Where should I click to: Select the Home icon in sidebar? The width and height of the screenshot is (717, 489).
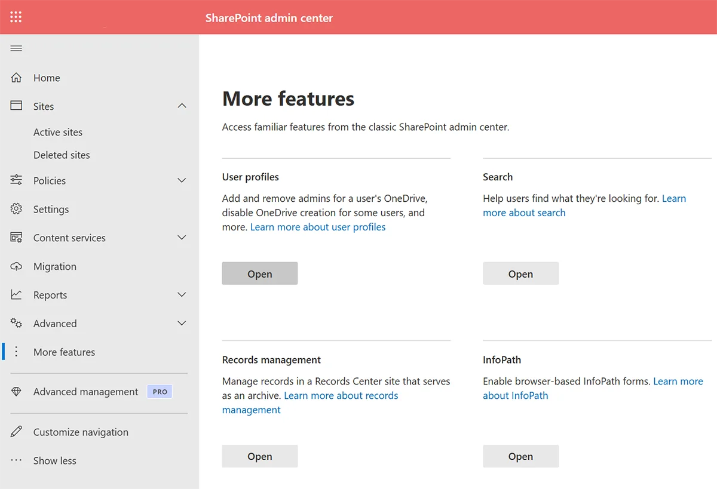(x=15, y=77)
